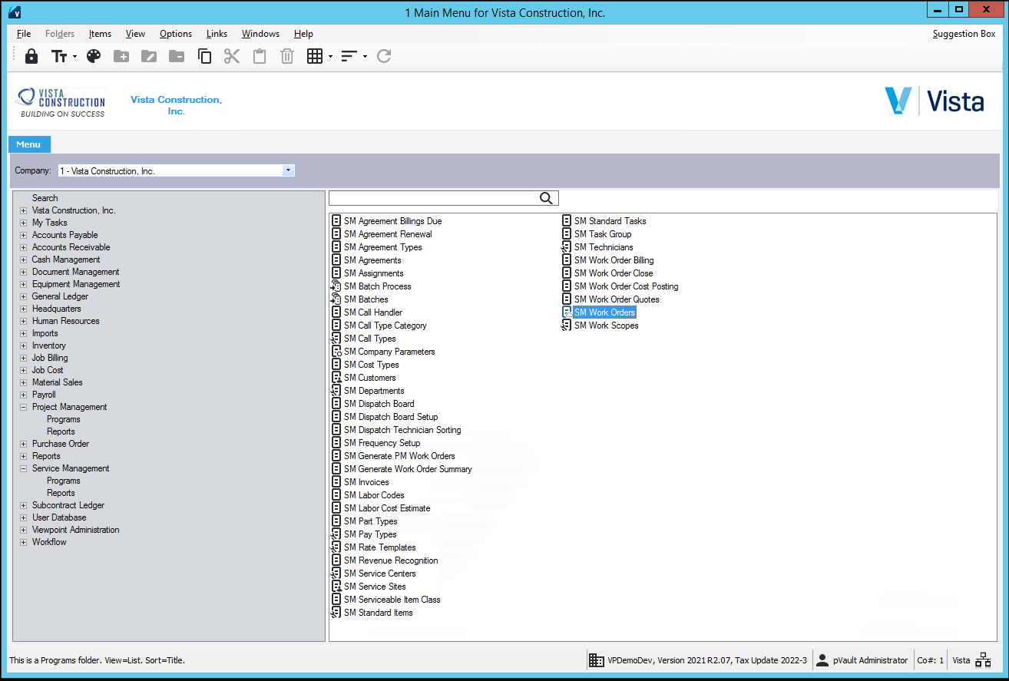Click the grid view icon
Image resolution: width=1009 pixels, height=681 pixels.
pyautogui.click(x=315, y=56)
